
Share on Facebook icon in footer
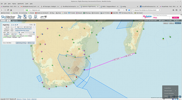pos(173,99)
